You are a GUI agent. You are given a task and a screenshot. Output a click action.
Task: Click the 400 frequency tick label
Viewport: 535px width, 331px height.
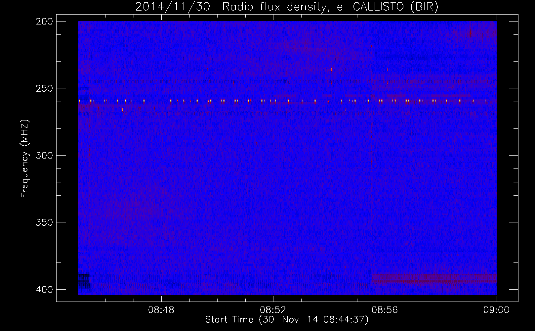(44, 290)
